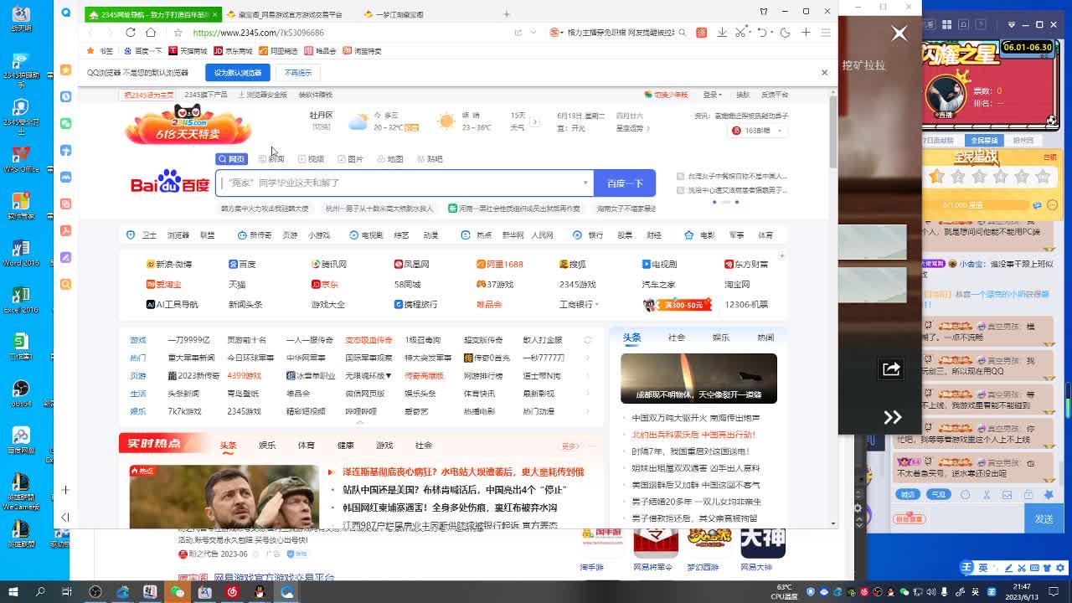Open the 新浪·微博 site link
This screenshot has width=1072, height=603.
pyautogui.click(x=168, y=264)
